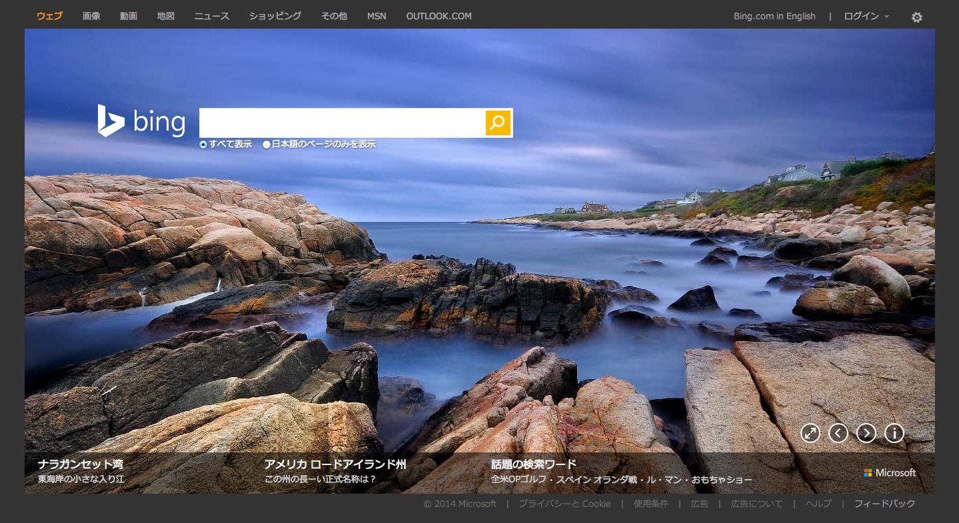Click the fullscreen expand image icon
Image resolution: width=959 pixels, height=523 pixels.
tap(810, 433)
